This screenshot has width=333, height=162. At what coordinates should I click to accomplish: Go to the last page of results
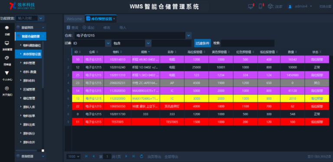point(134,156)
